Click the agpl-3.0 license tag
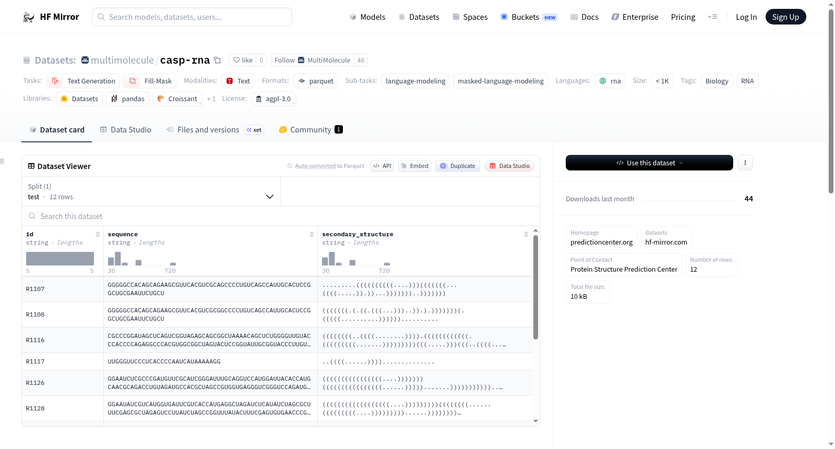 [x=274, y=99]
